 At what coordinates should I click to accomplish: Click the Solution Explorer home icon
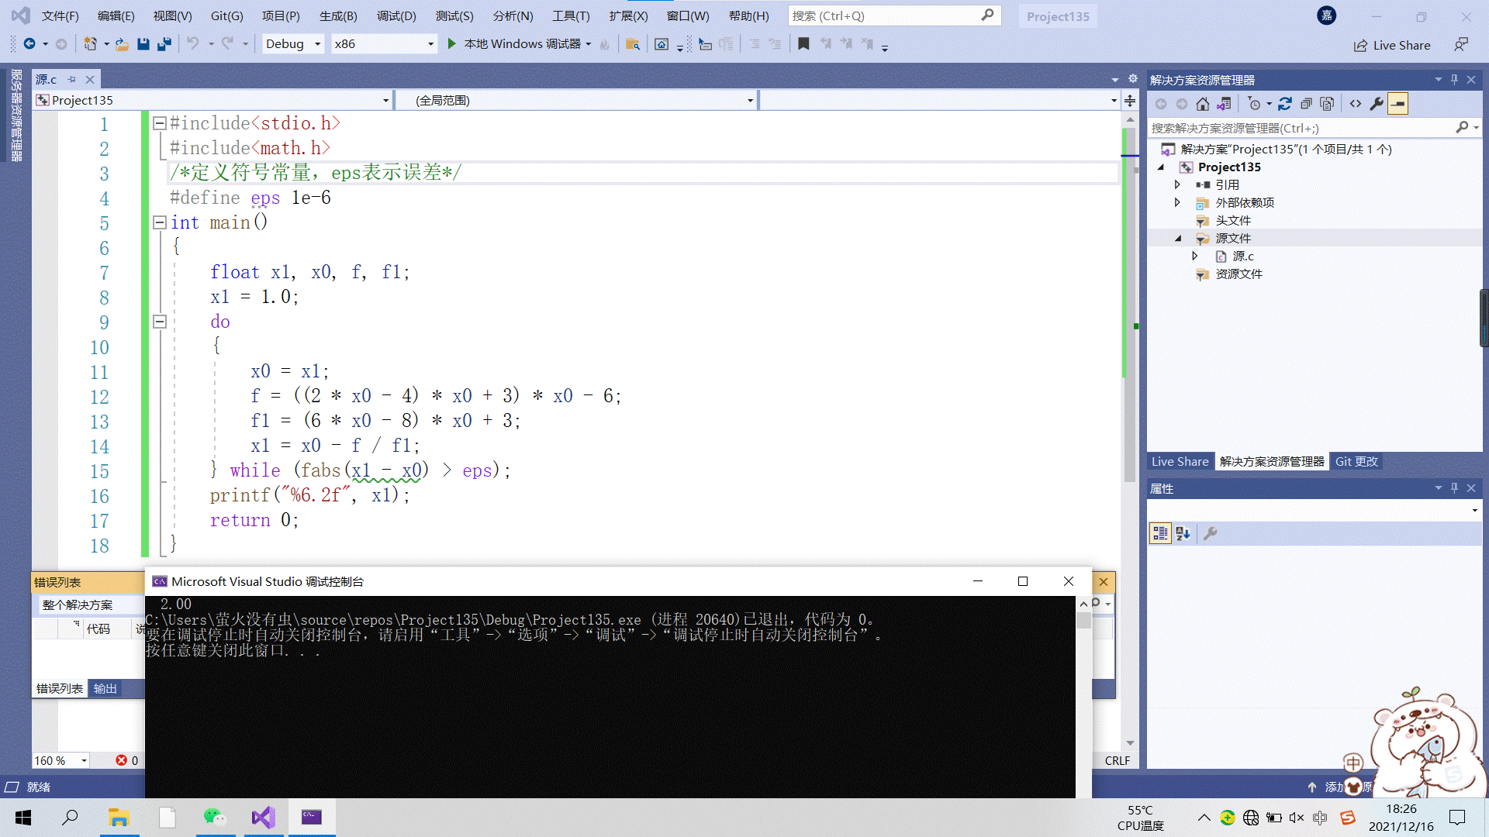pyautogui.click(x=1202, y=104)
